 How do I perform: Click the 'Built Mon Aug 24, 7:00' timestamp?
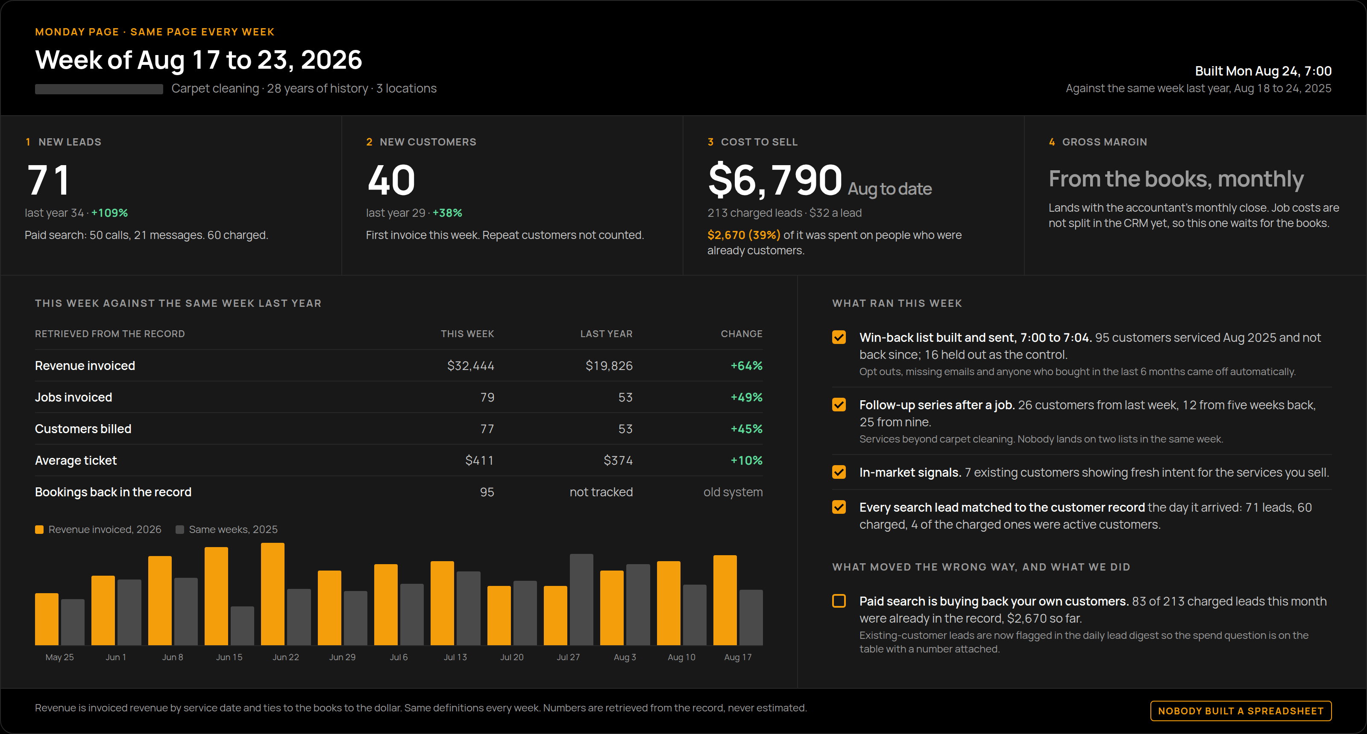[x=1263, y=71]
